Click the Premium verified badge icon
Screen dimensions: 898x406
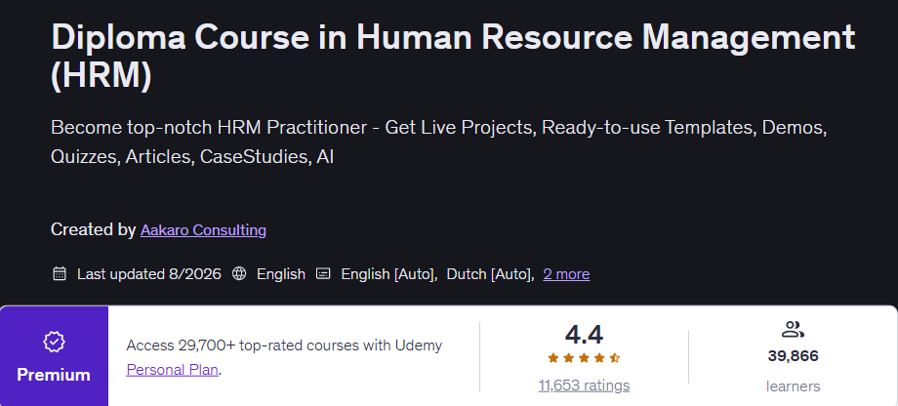(x=54, y=343)
